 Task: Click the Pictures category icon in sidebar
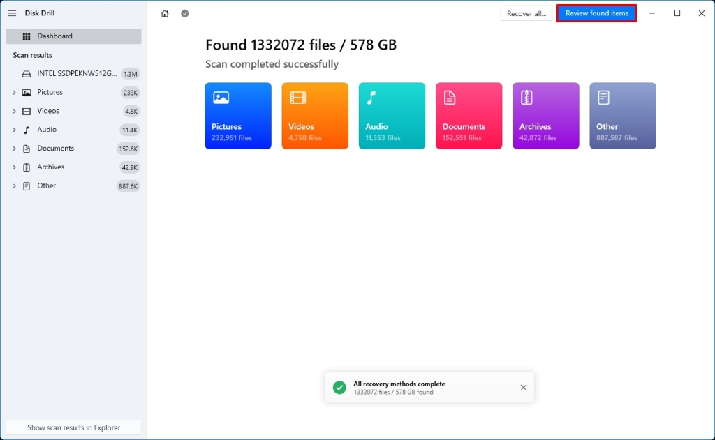tap(27, 92)
